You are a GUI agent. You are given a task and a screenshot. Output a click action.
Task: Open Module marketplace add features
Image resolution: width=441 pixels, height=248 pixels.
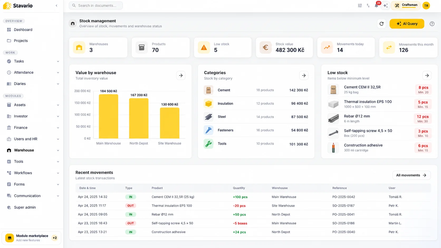pos(31,238)
